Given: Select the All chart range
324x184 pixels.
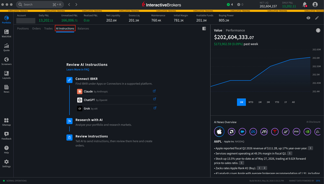Looking at the screenshot, I should (x=293, y=102).
